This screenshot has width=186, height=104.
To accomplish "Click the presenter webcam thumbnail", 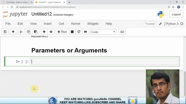I will 163,87.
